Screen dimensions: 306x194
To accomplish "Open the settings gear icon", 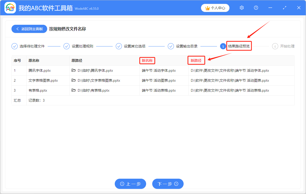I will [242, 8].
